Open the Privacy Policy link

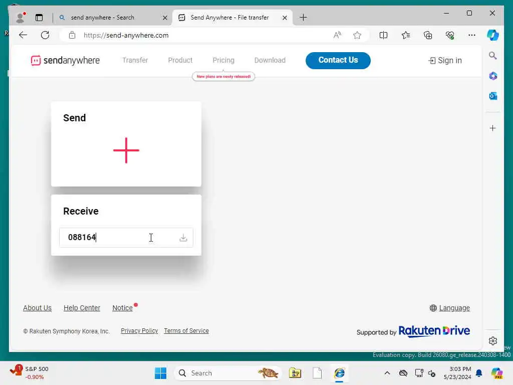[x=139, y=331]
